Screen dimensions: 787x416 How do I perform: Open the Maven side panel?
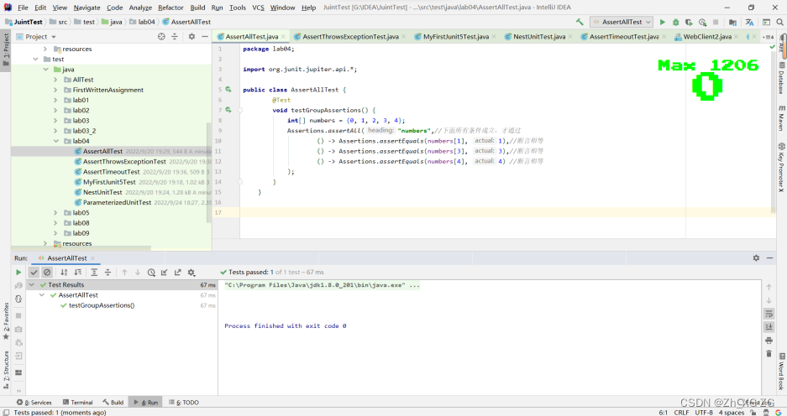781,117
